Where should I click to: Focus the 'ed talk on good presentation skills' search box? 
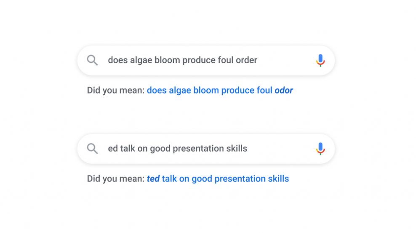(x=206, y=149)
